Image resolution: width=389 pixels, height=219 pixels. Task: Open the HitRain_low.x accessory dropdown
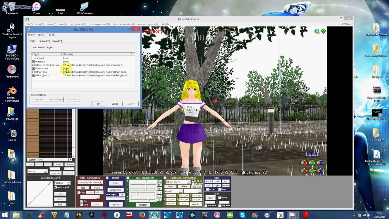click(x=178, y=182)
